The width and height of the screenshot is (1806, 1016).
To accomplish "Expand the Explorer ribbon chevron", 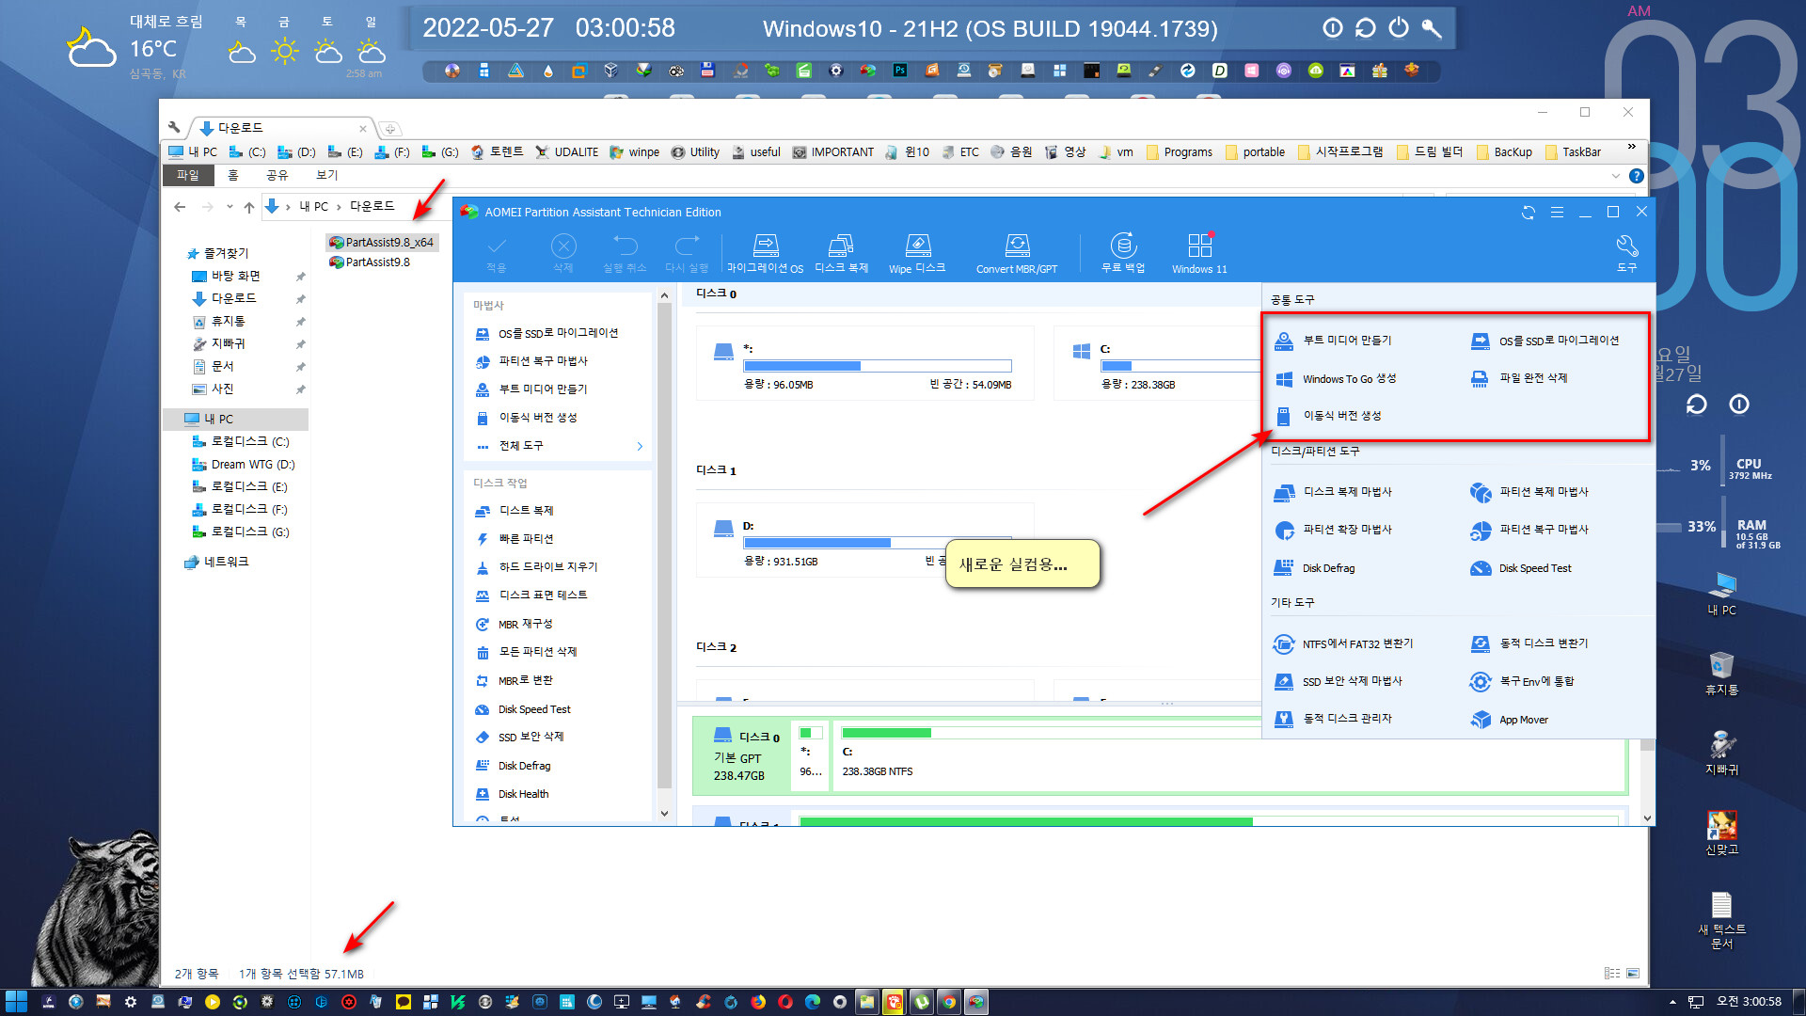I will 1616,176.
